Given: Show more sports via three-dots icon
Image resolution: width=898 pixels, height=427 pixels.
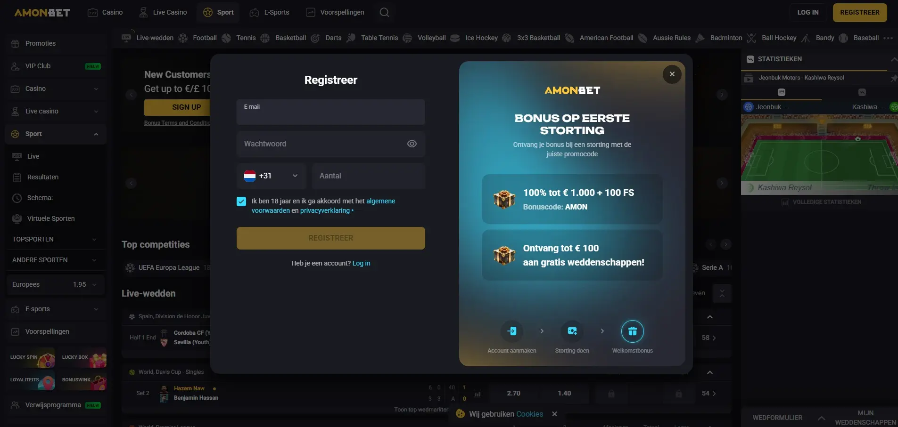Looking at the screenshot, I should [x=888, y=38].
